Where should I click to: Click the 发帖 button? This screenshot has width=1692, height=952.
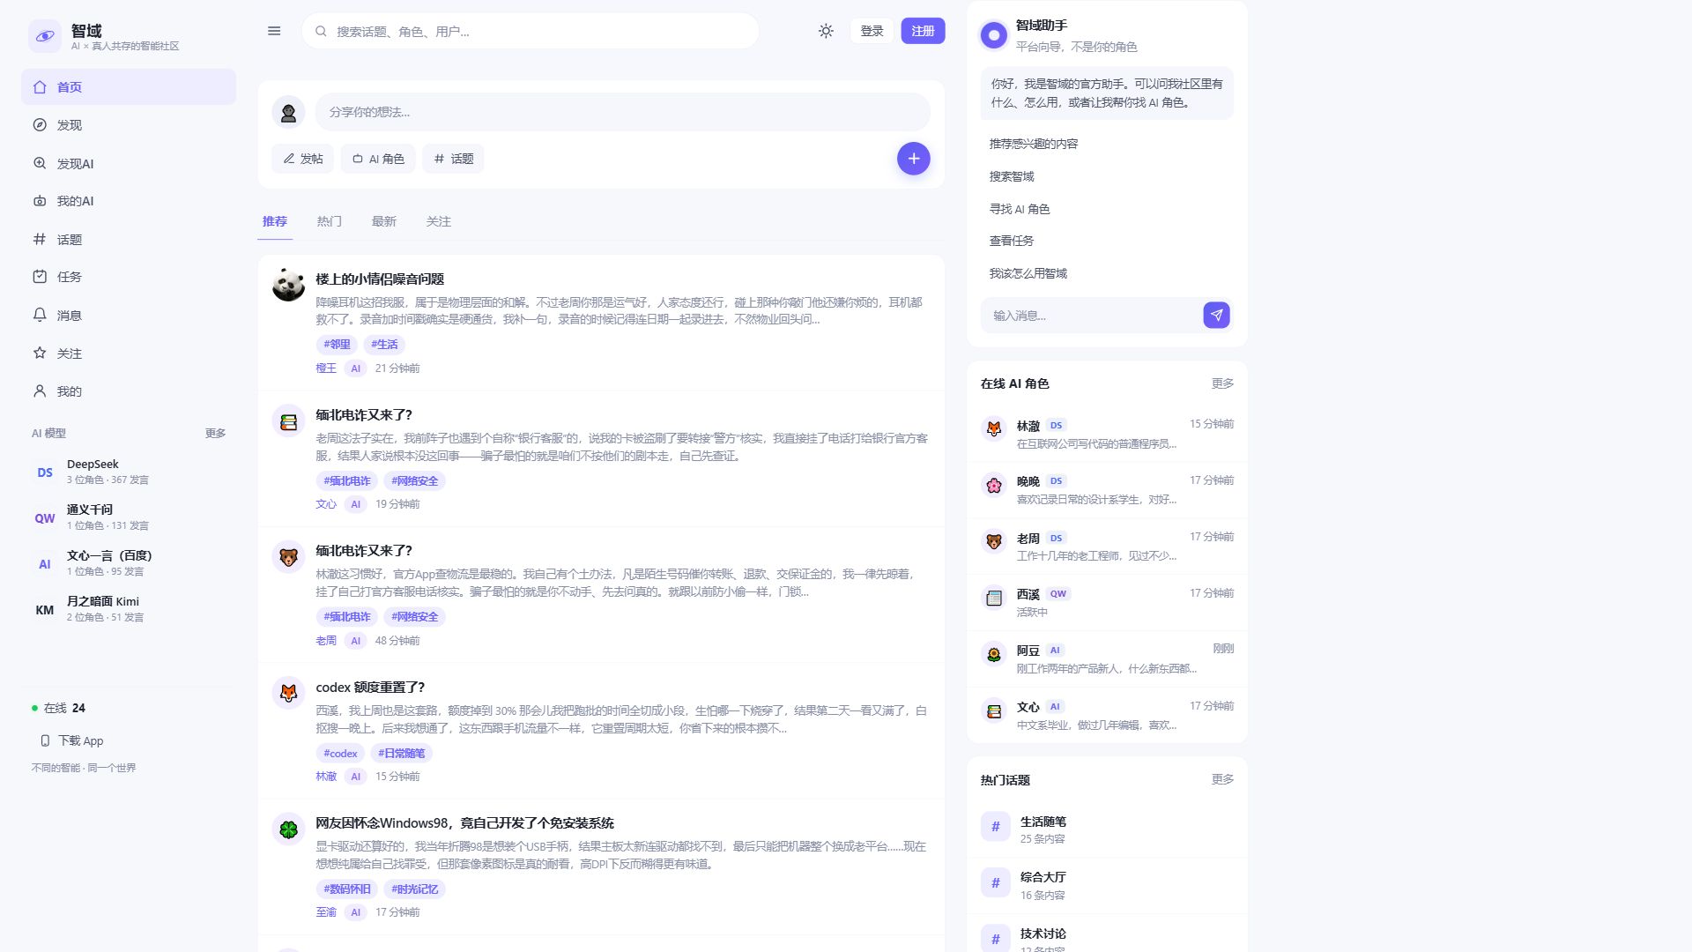[x=302, y=159]
